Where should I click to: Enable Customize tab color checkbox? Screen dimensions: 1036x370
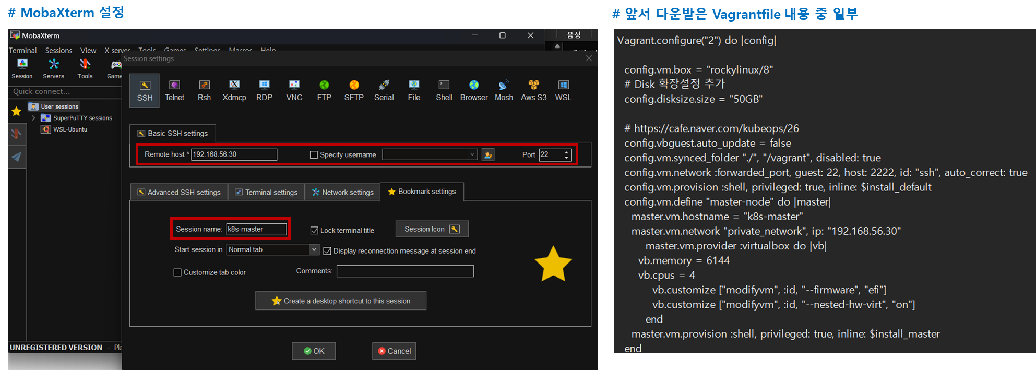[x=177, y=272]
